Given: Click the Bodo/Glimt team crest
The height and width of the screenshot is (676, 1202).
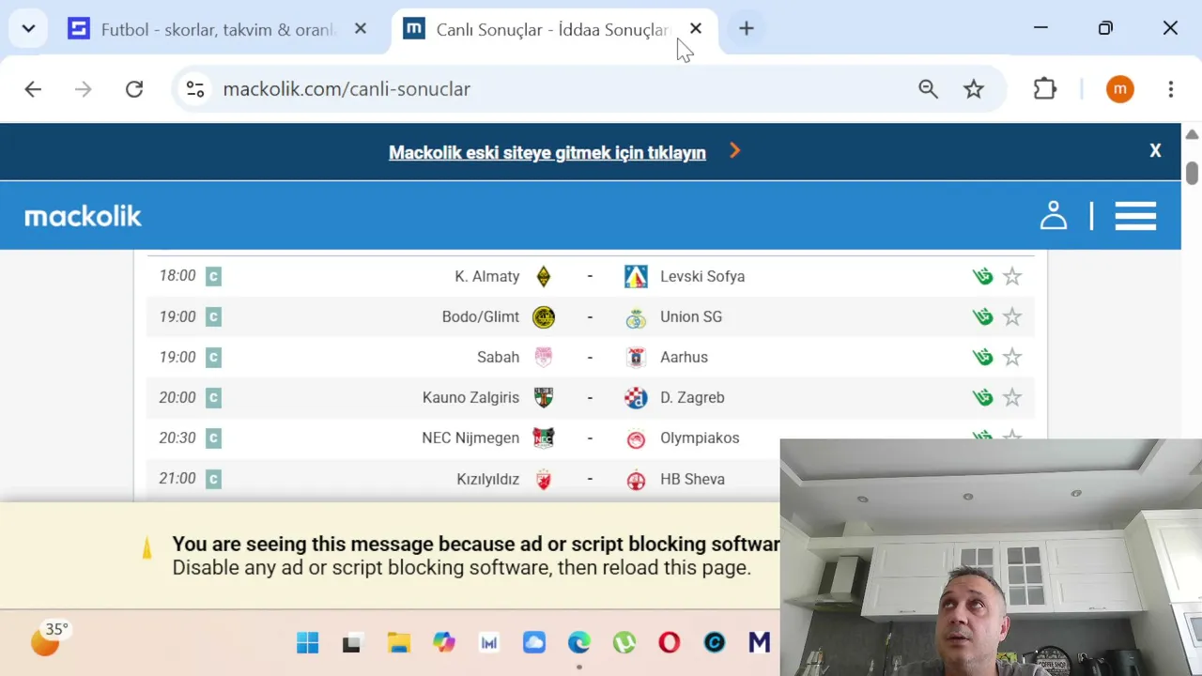Looking at the screenshot, I should [543, 316].
